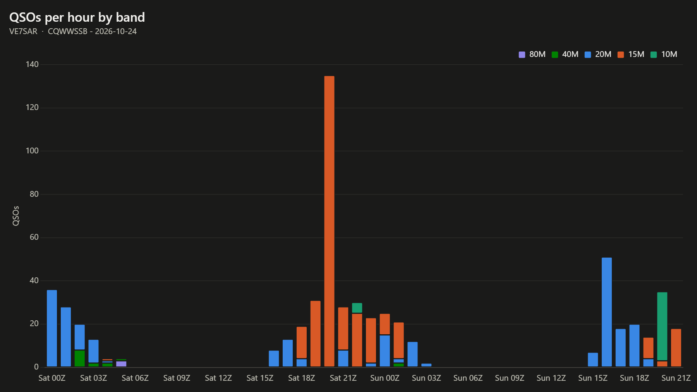The height and width of the screenshot is (392, 697).
Task: Click the 15M orange legend swatch
Action: [621, 55]
